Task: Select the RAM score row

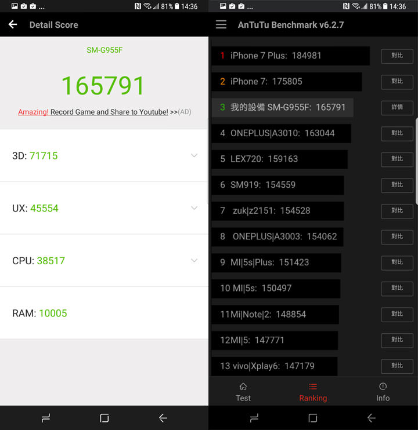Action: 104,313
